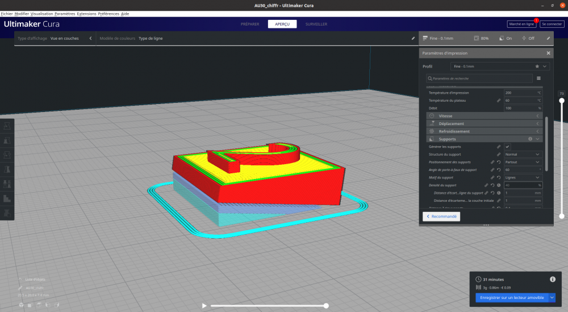Click link icon on Structure du support row

click(499, 155)
